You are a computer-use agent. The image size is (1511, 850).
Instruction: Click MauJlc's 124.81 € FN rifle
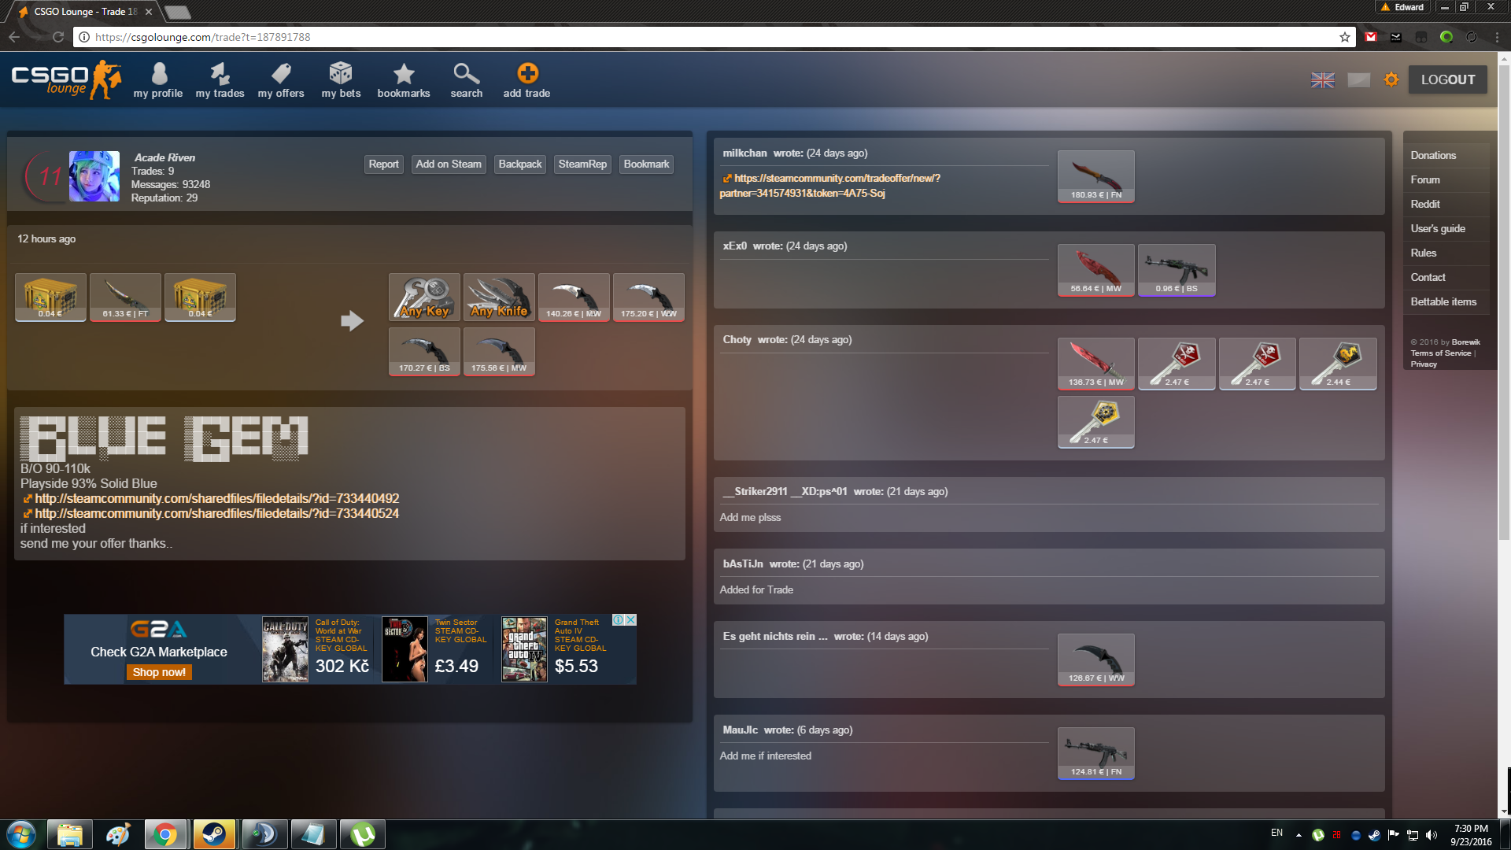point(1095,753)
